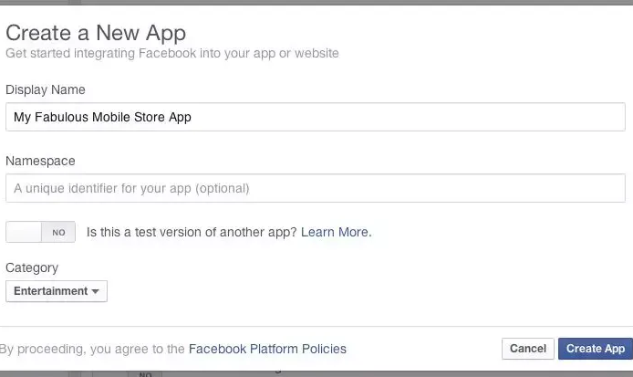Screen dimensions: 633x377
Task: Click the 'My Fabulous Mobile Store App' text
Action: [102, 117]
